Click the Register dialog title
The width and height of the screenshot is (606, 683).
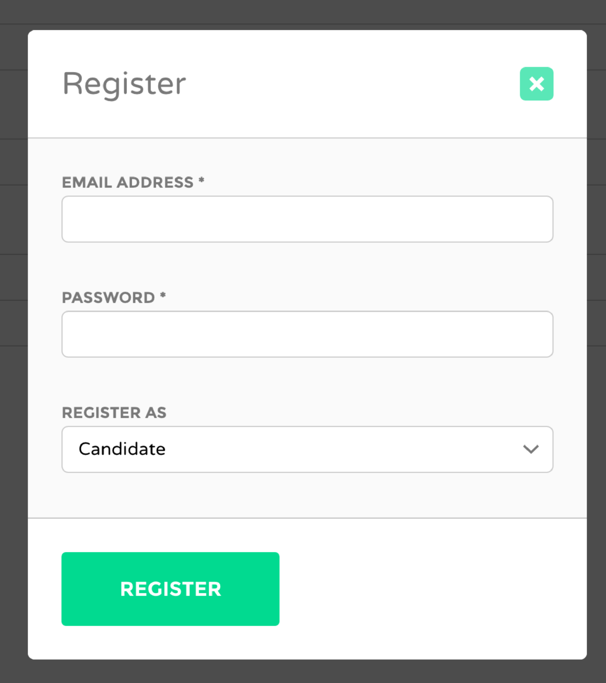click(124, 84)
